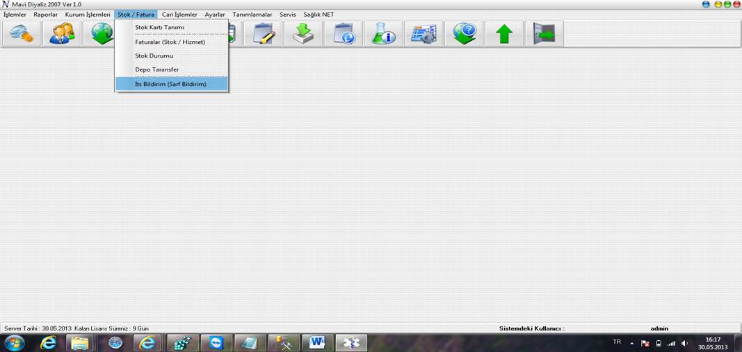
Task: Open the notepad with pencil toolbar icon
Action: point(263,34)
